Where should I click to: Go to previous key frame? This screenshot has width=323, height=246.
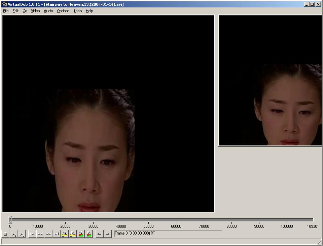pos(65,234)
